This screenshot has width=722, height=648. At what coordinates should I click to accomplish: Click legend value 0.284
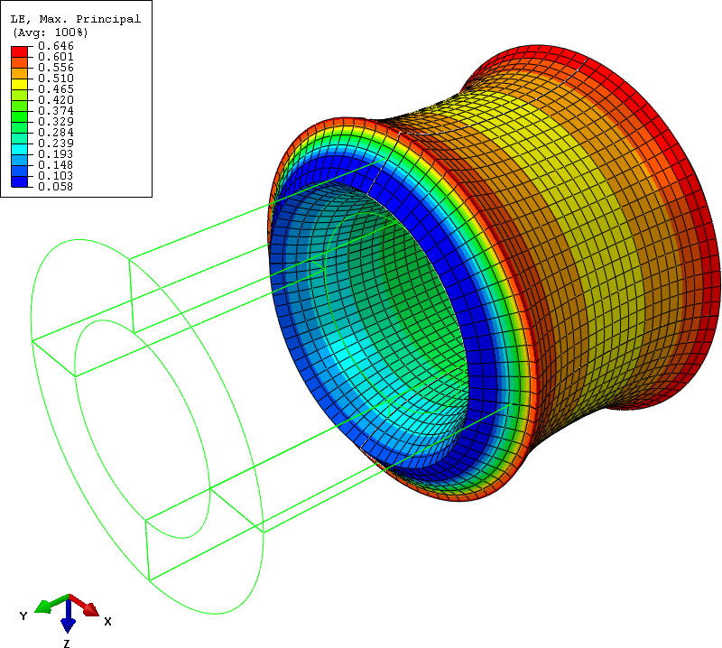tap(56, 133)
